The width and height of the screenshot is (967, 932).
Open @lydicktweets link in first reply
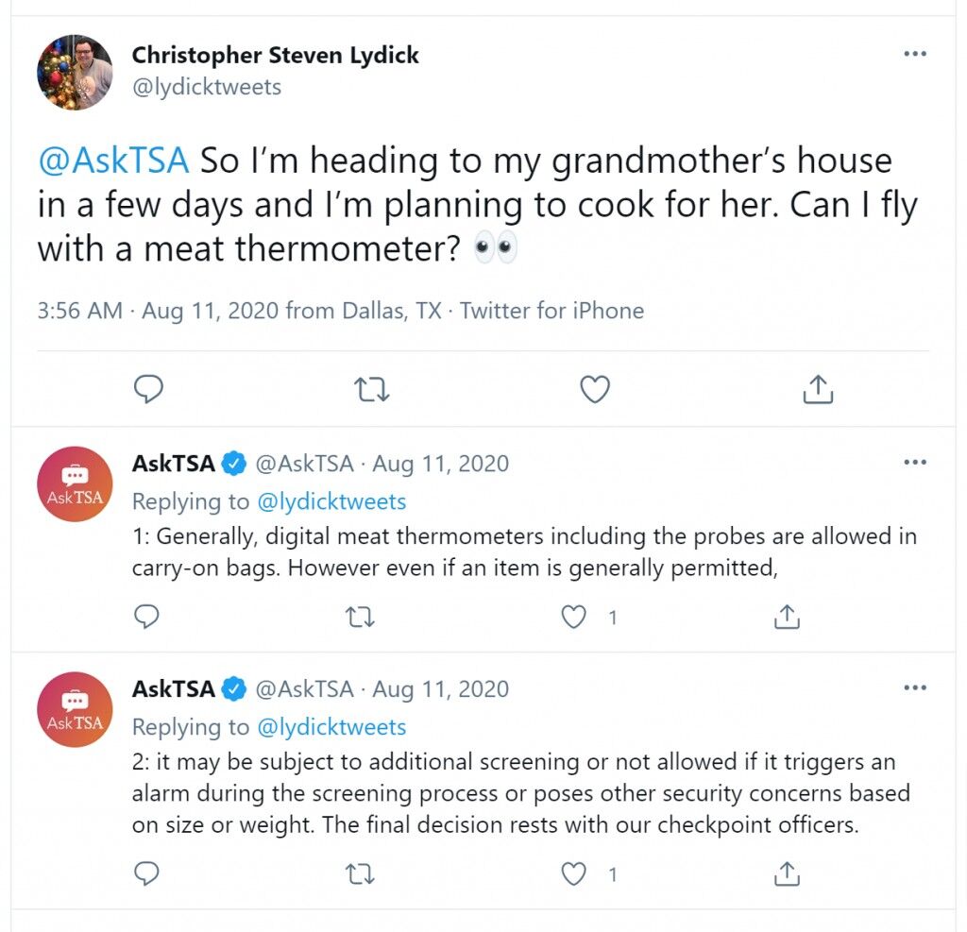click(331, 501)
